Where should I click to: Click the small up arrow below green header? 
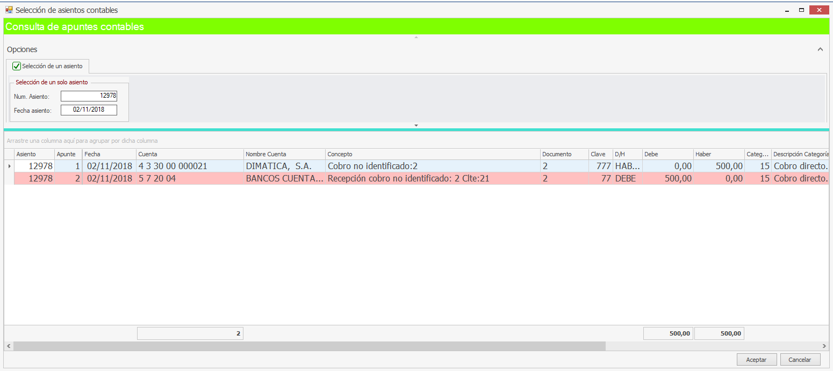[416, 37]
